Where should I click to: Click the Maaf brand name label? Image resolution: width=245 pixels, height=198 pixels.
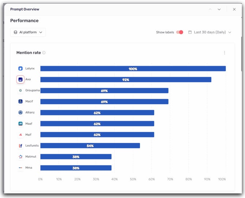point(29,124)
